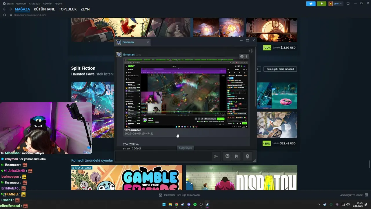
Task: Open File Explorer from the taskbar
Action: [170, 204]
